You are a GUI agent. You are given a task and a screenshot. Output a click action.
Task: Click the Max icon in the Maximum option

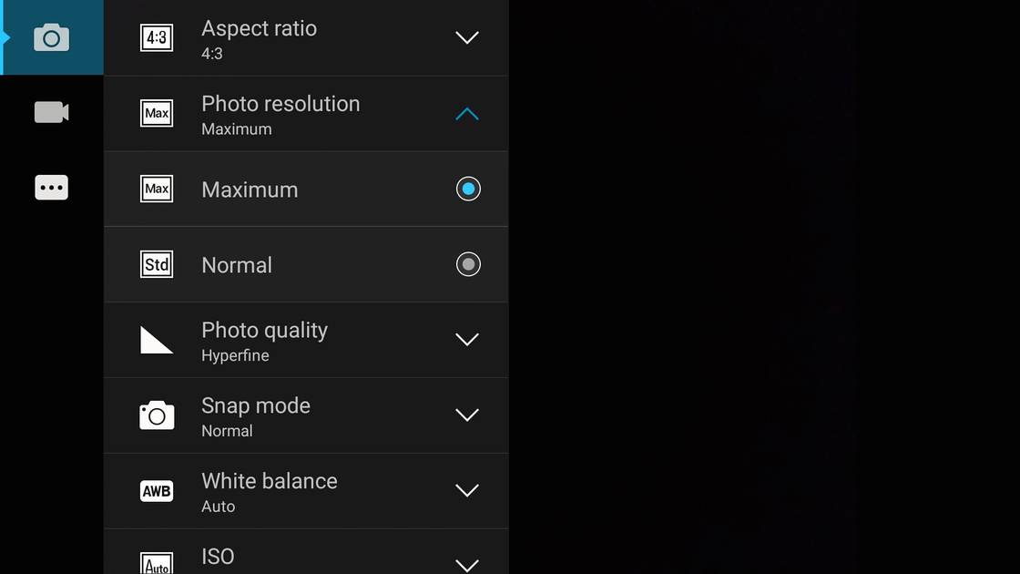[157, 189]
